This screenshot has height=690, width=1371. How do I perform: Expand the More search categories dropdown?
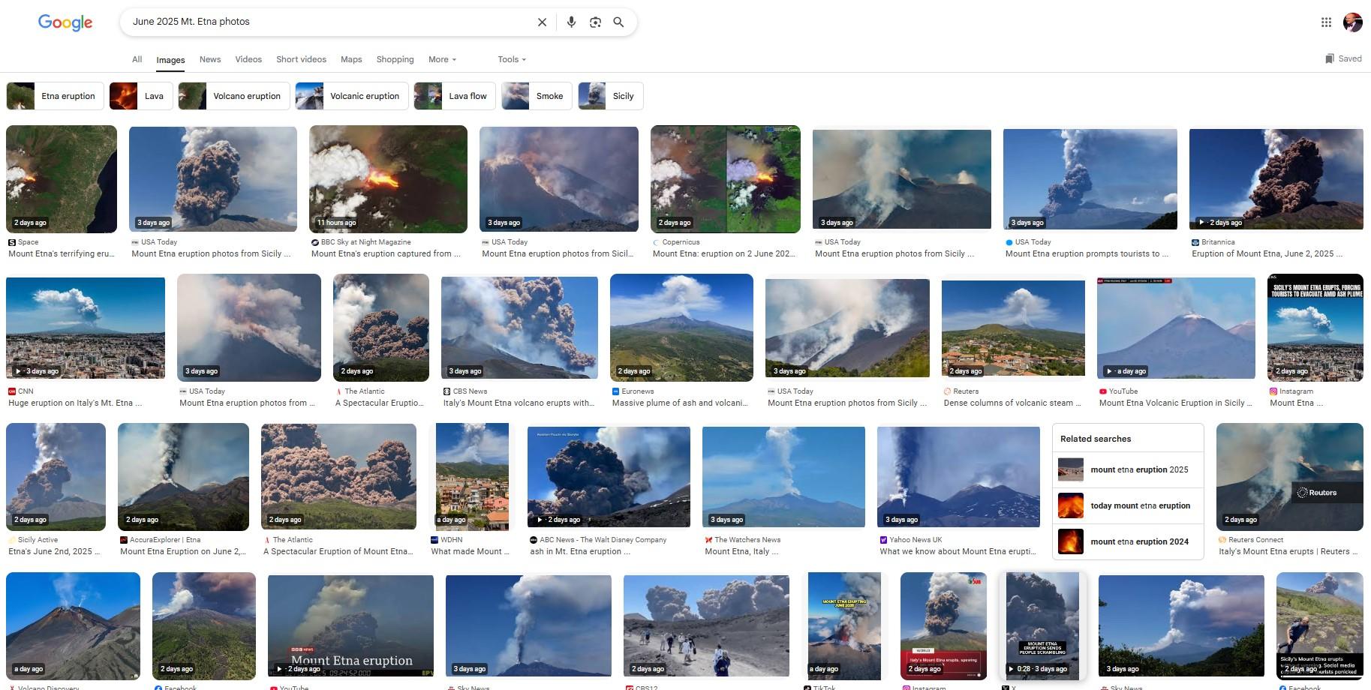point(442,59)
